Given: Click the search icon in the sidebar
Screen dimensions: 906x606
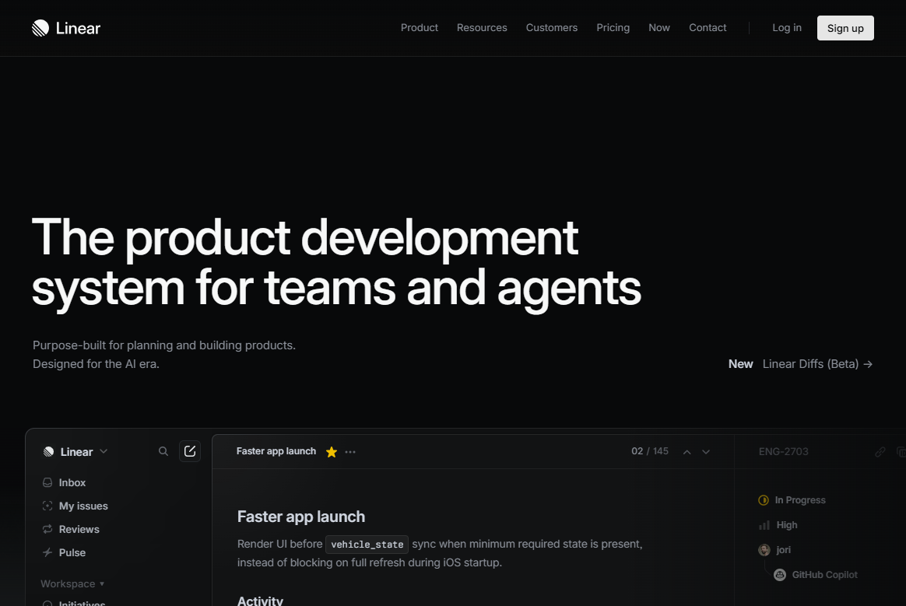Looking at the screenshot, I should [163, 451].
